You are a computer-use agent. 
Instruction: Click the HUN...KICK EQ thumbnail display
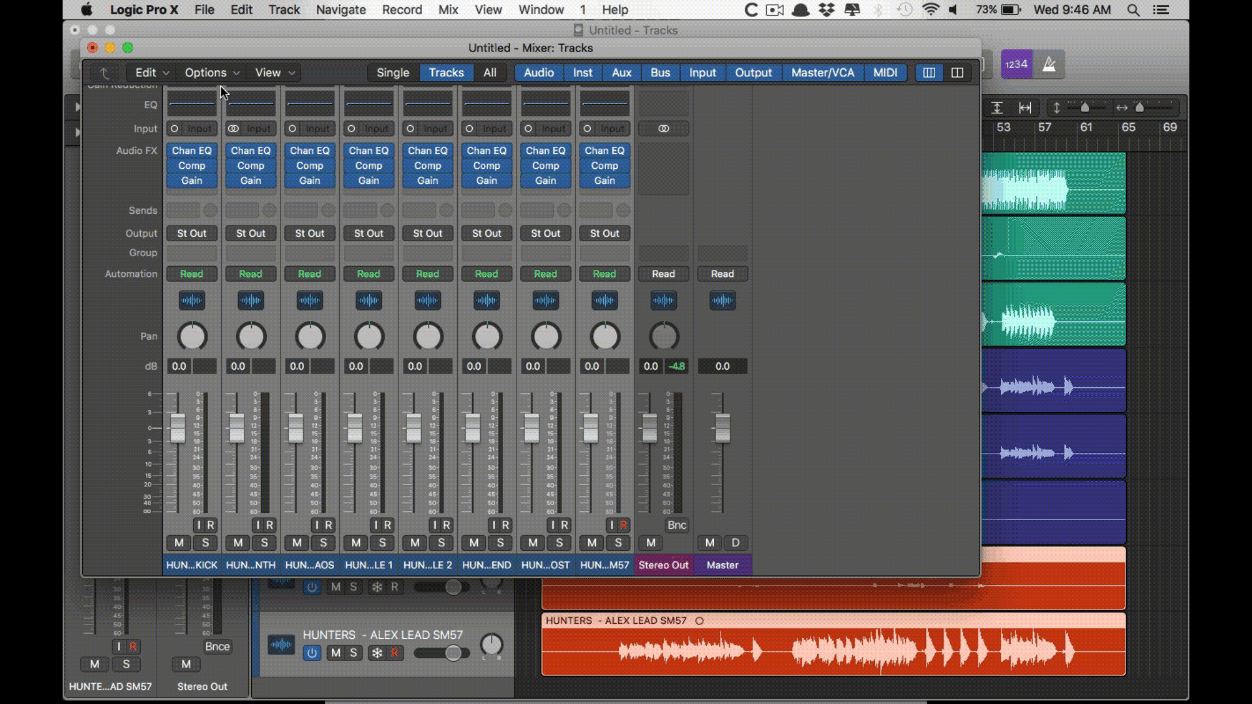[x=192, y=104]
